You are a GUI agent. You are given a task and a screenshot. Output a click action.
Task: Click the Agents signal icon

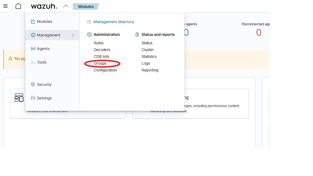[x=33, y=48]
